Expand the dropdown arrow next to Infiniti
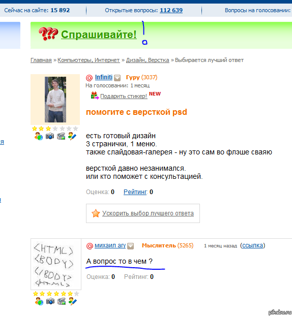The height and width of the screenshot is (316, 292). click(x=117, y=78)
